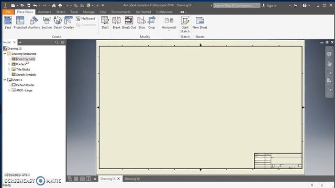
Task: Create a Section view
Action: coord(47,22)
